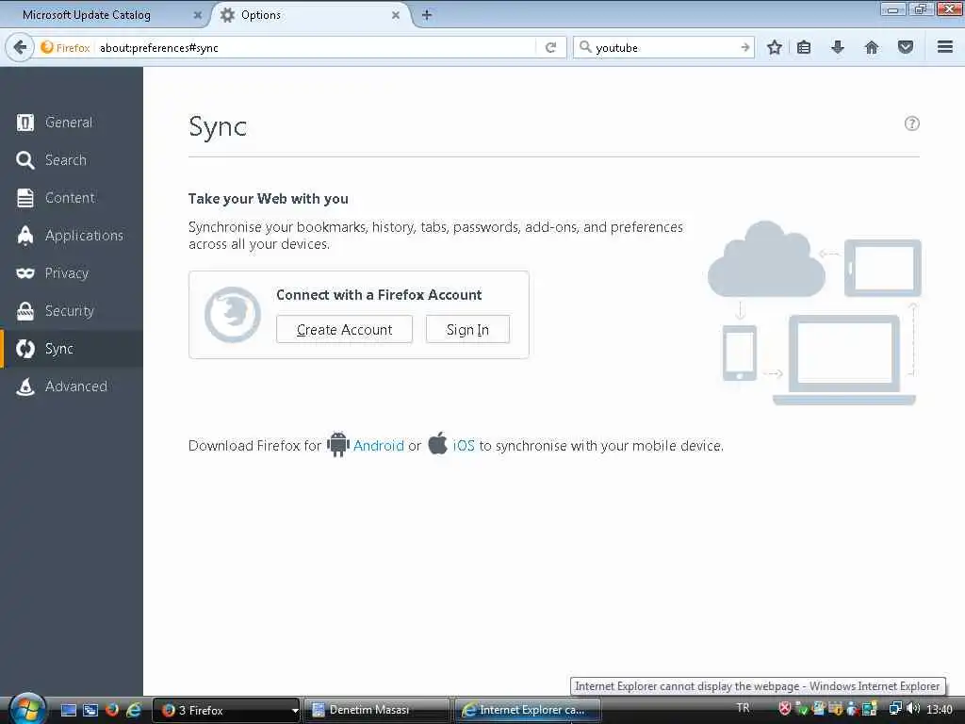The width and height of the screenshot is (965, 724).
Task: Follow the iOS download link
Action: pos(464,445)
